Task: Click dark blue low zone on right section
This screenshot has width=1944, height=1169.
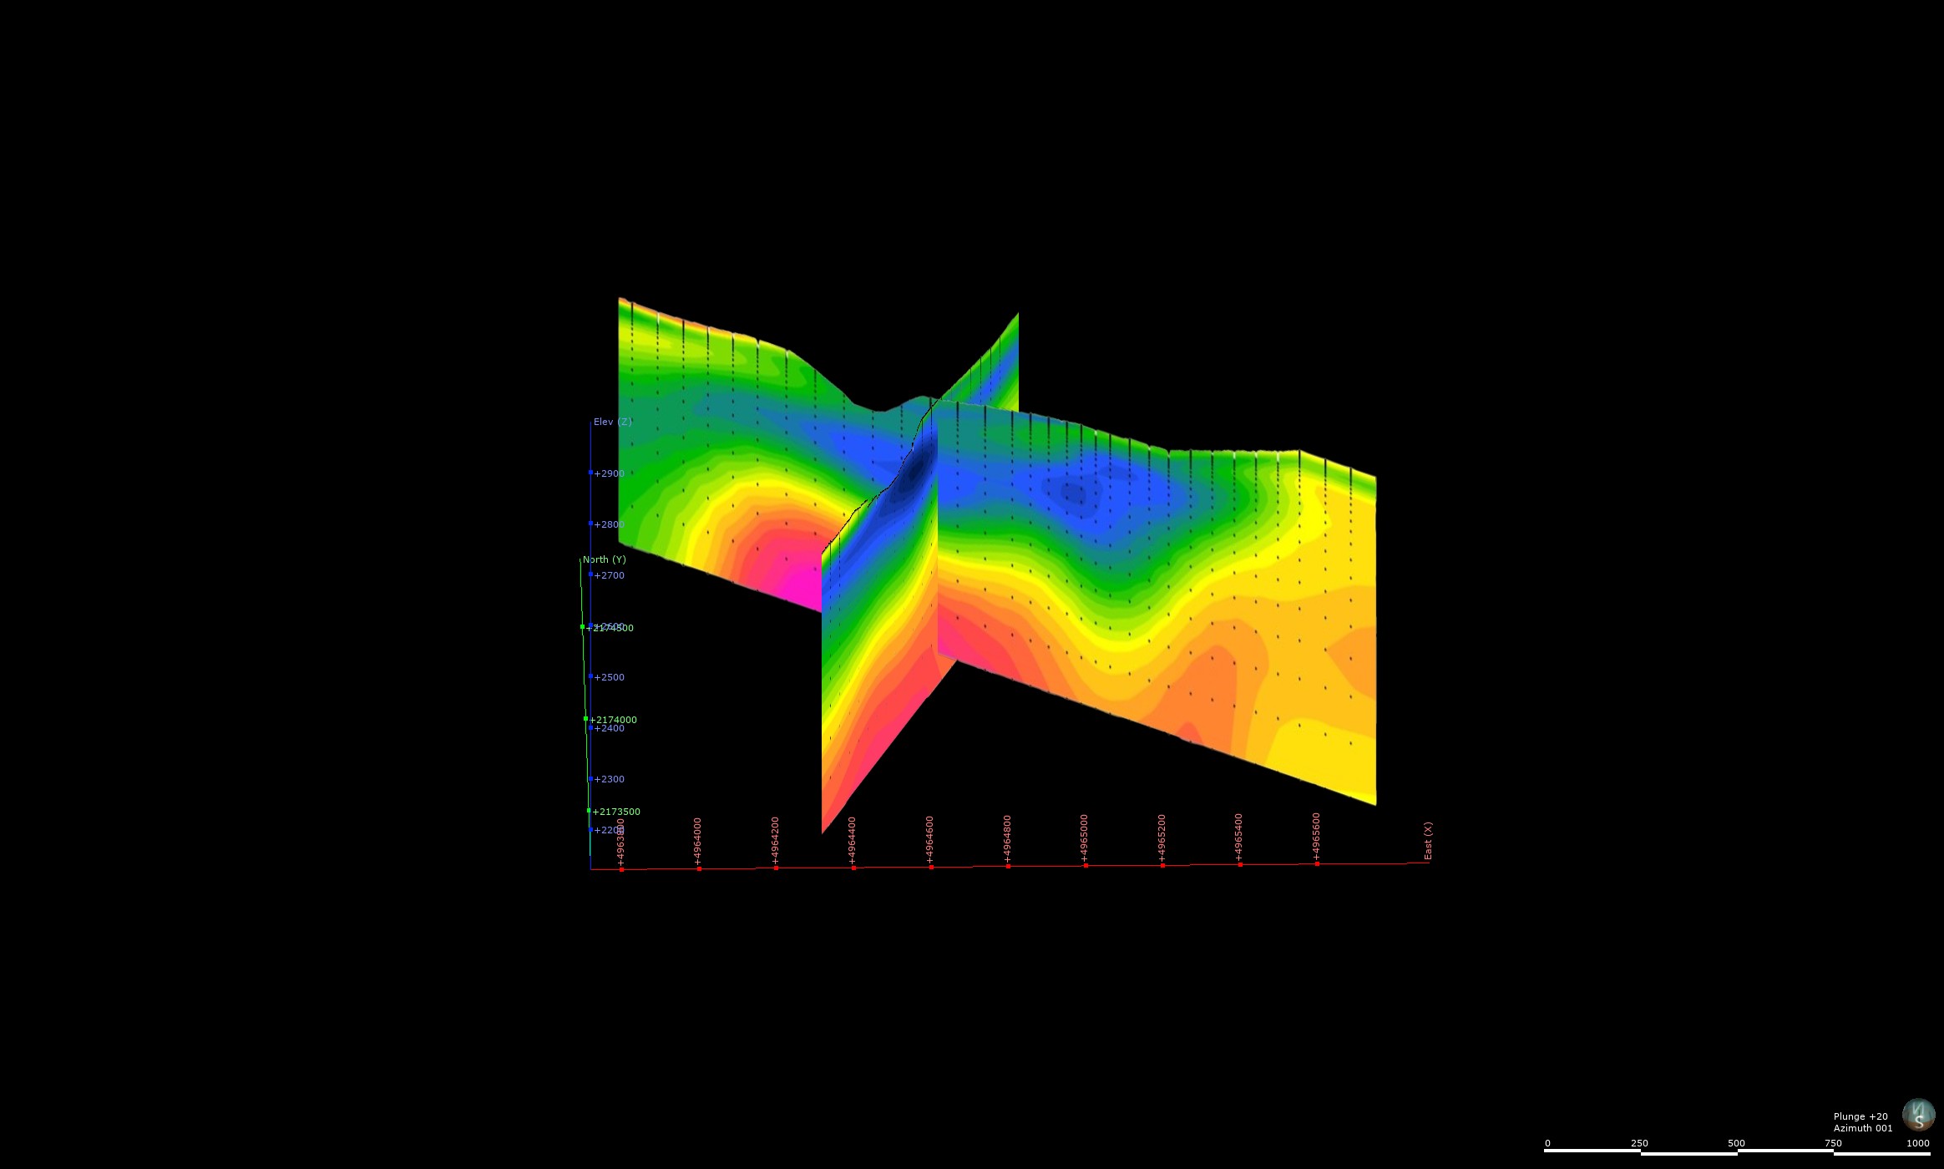Action: [1075, 493]
